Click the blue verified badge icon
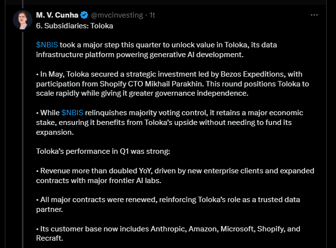The height and width of the screenshot is (248, 336). pyautogui.click(x=84, y=15)
